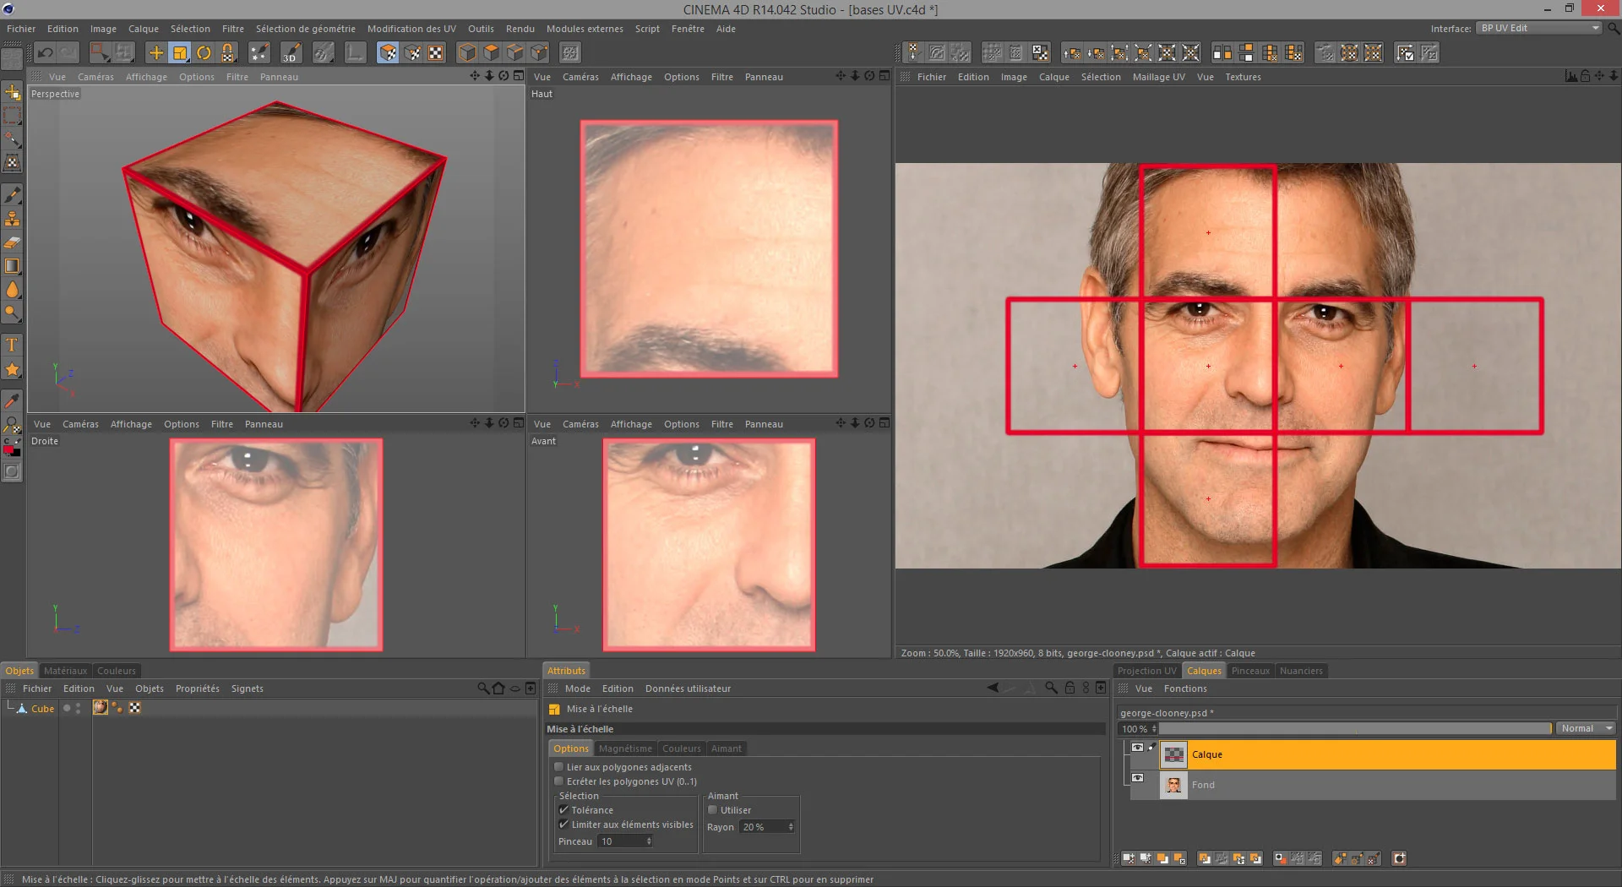
Task: Select the Rotate tool in top toolbar
Action: pos(204,52)
